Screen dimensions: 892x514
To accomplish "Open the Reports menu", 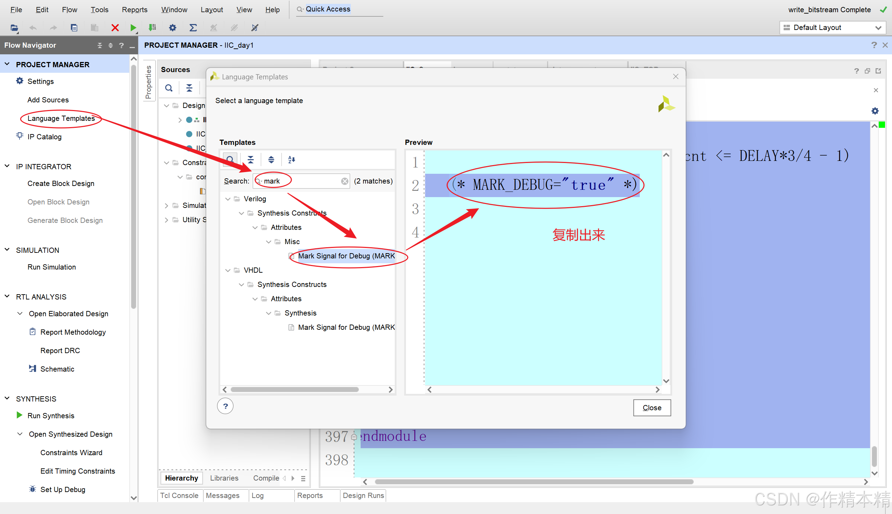I will 134,9.
